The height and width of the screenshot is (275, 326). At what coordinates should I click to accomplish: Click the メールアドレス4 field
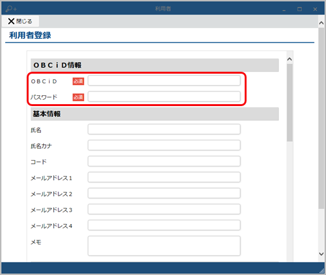click(164, 225)
